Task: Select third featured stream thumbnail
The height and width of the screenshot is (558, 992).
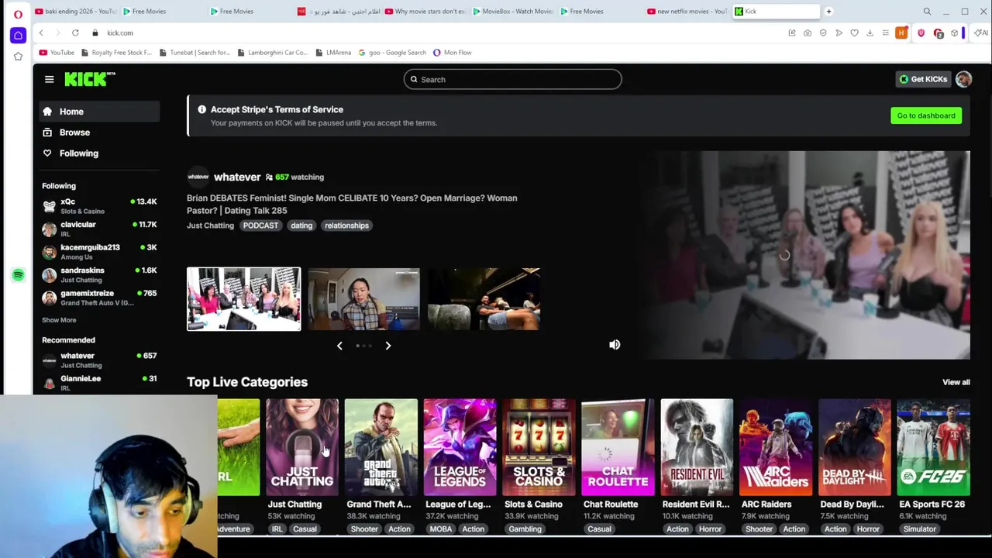Action: [484, 299]
